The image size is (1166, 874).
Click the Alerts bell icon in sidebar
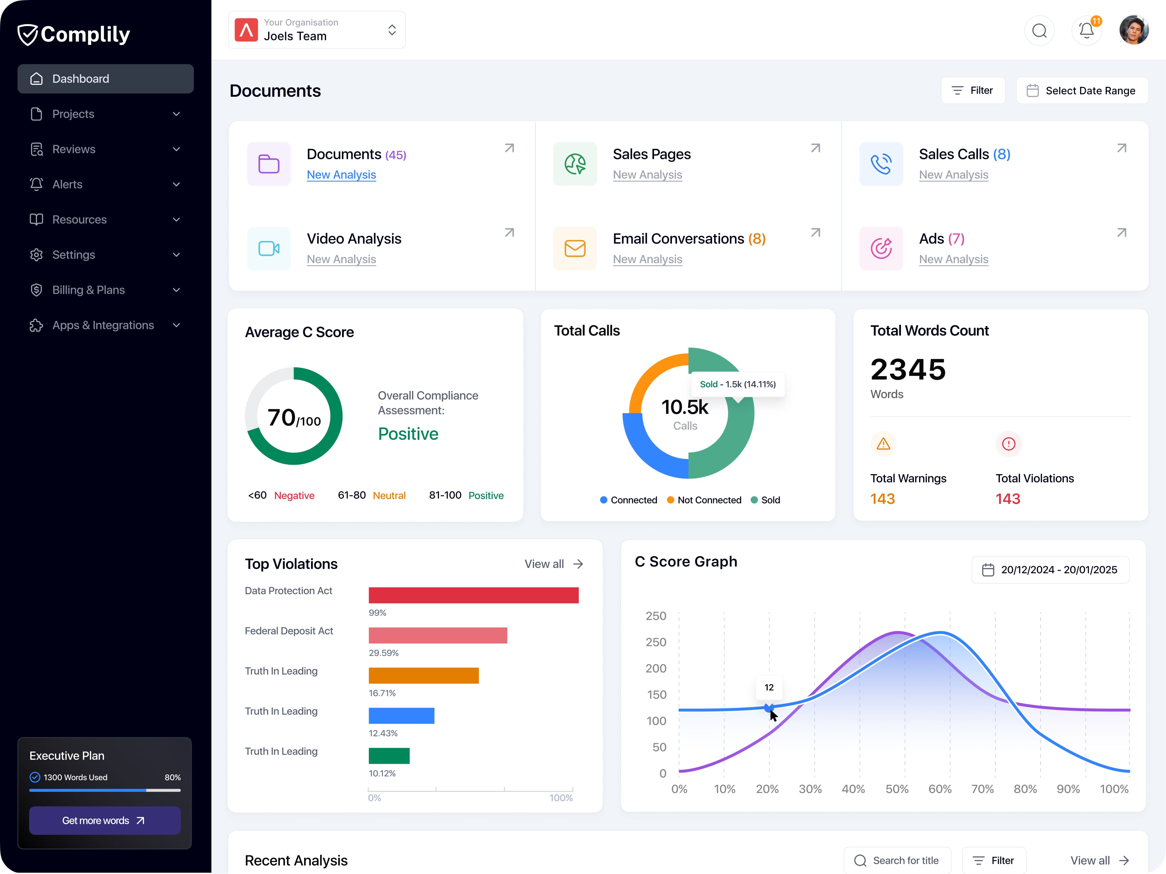tap(36, 184)
